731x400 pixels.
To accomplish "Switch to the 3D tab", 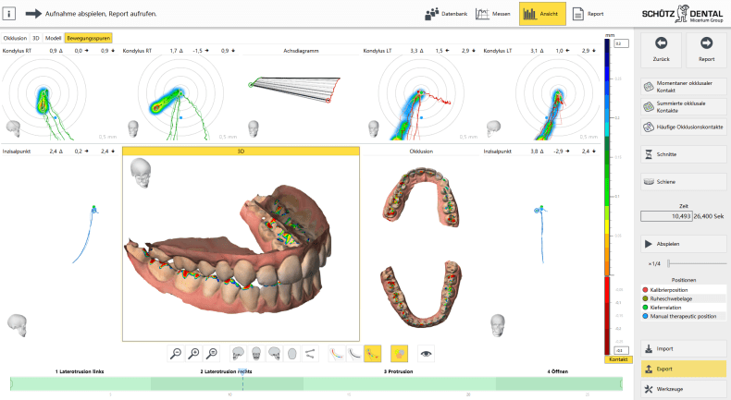I will [x=36, y=38].
